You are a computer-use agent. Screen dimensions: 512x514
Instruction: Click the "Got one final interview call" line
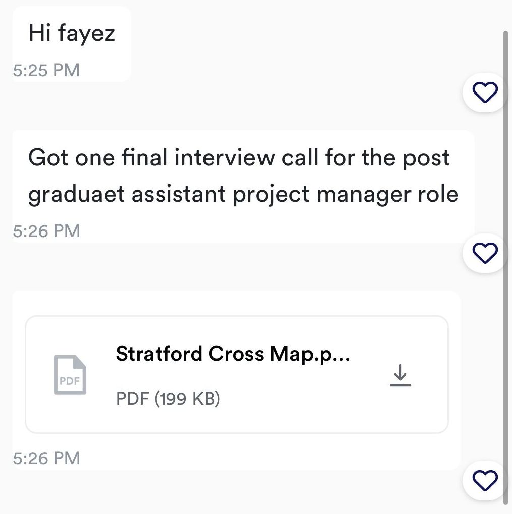(239, 158)
